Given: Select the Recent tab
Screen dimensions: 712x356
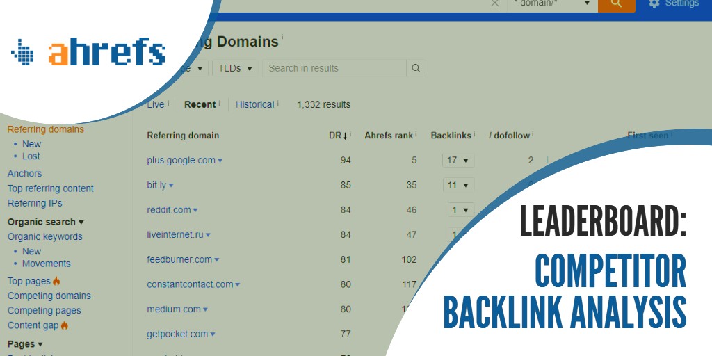Looking at the screenshot, I should coord(200,104).
